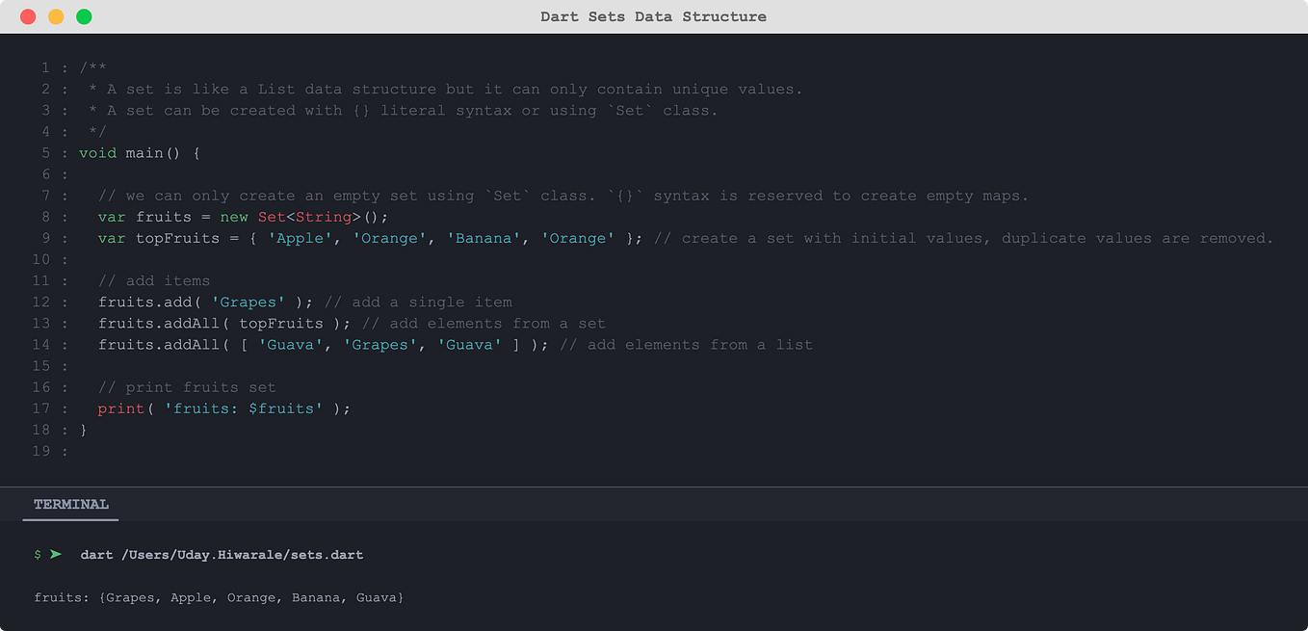Click the print statement on line 17
1308x631 pixels.
click(120, 408)
